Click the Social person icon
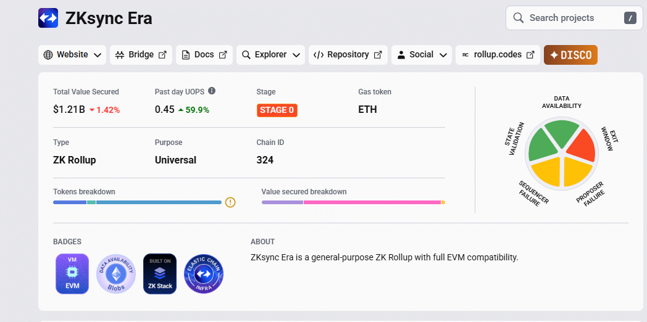Viewport: 647px width, 322px height. pyautogui.click(x=401, y=56)
